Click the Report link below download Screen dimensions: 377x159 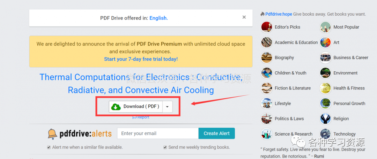coord(141,117)
